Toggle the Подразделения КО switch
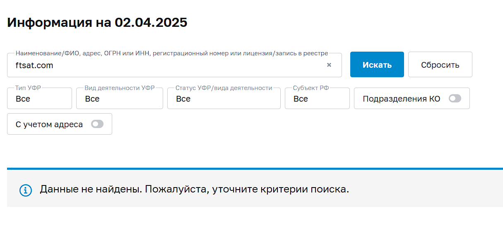The width and height of the screenshot is (503, 228). 455,99
